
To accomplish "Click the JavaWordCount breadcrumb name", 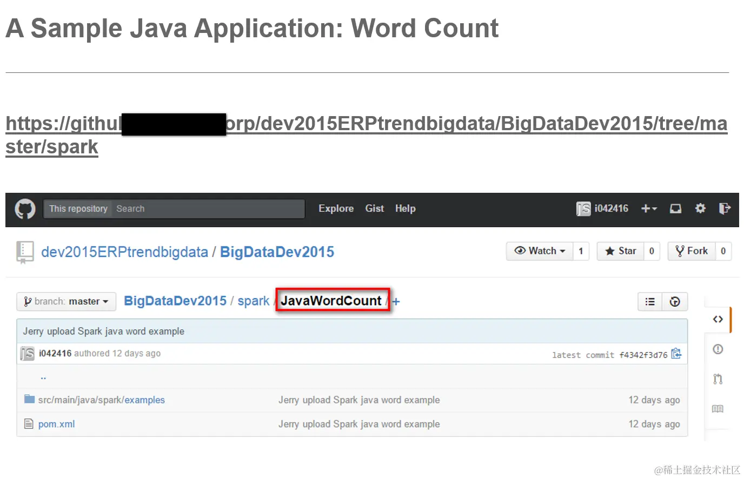I will [331, 301].
